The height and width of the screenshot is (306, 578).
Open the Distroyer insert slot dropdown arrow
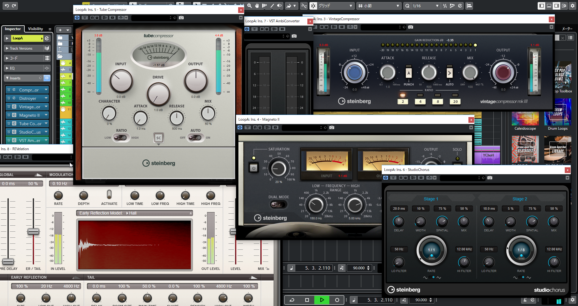pos(46,98)
